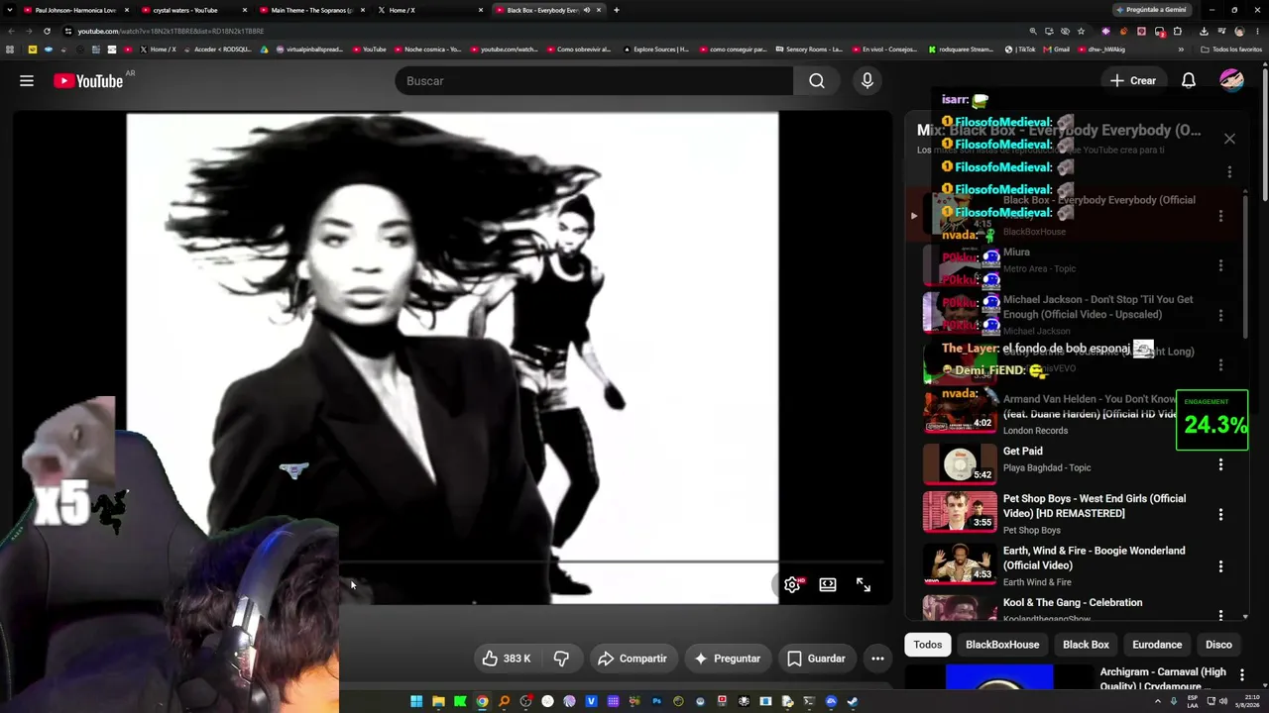Viewport: 1269px width, 713px height.
Task: Go to the YouTube home logo
Action: 88,81
